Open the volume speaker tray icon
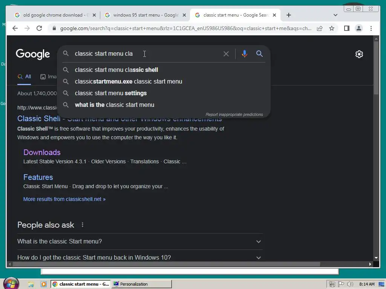 click(x=350, y=284)
